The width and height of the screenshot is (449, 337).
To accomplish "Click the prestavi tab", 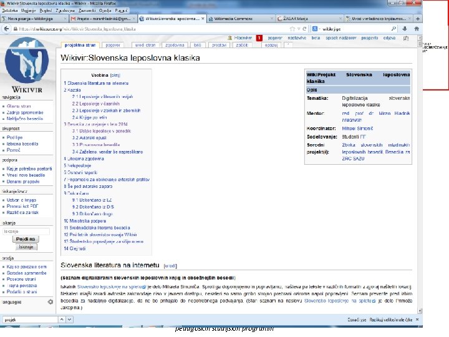I will tap(219, 45).
